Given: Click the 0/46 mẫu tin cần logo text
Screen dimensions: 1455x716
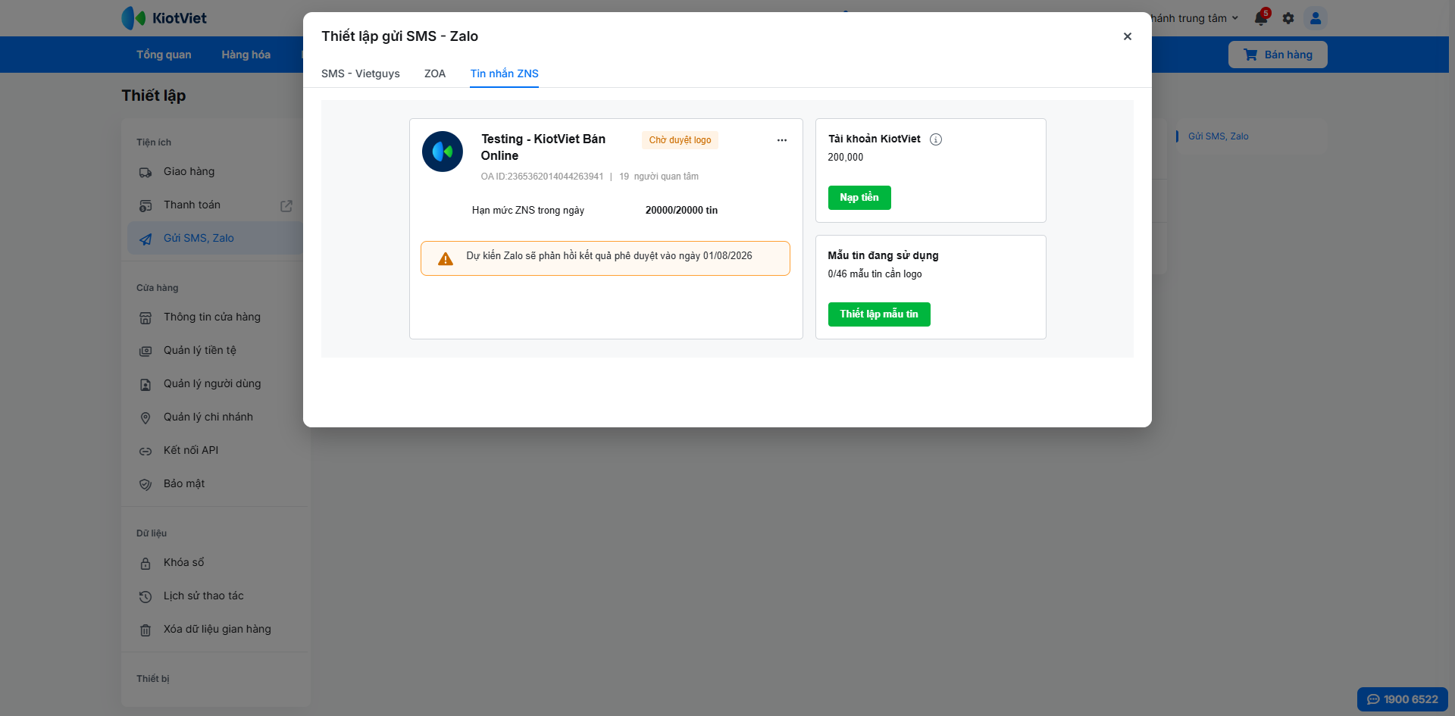Looking at the screenshot, I should point(875,274).
